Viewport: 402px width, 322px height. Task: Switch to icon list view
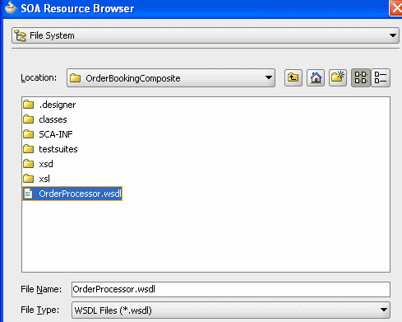point(361,78)
